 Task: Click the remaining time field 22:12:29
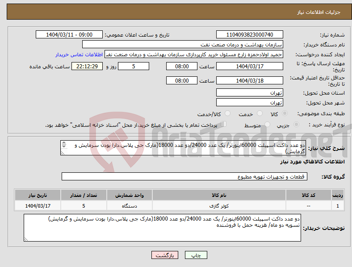[87, 67]
